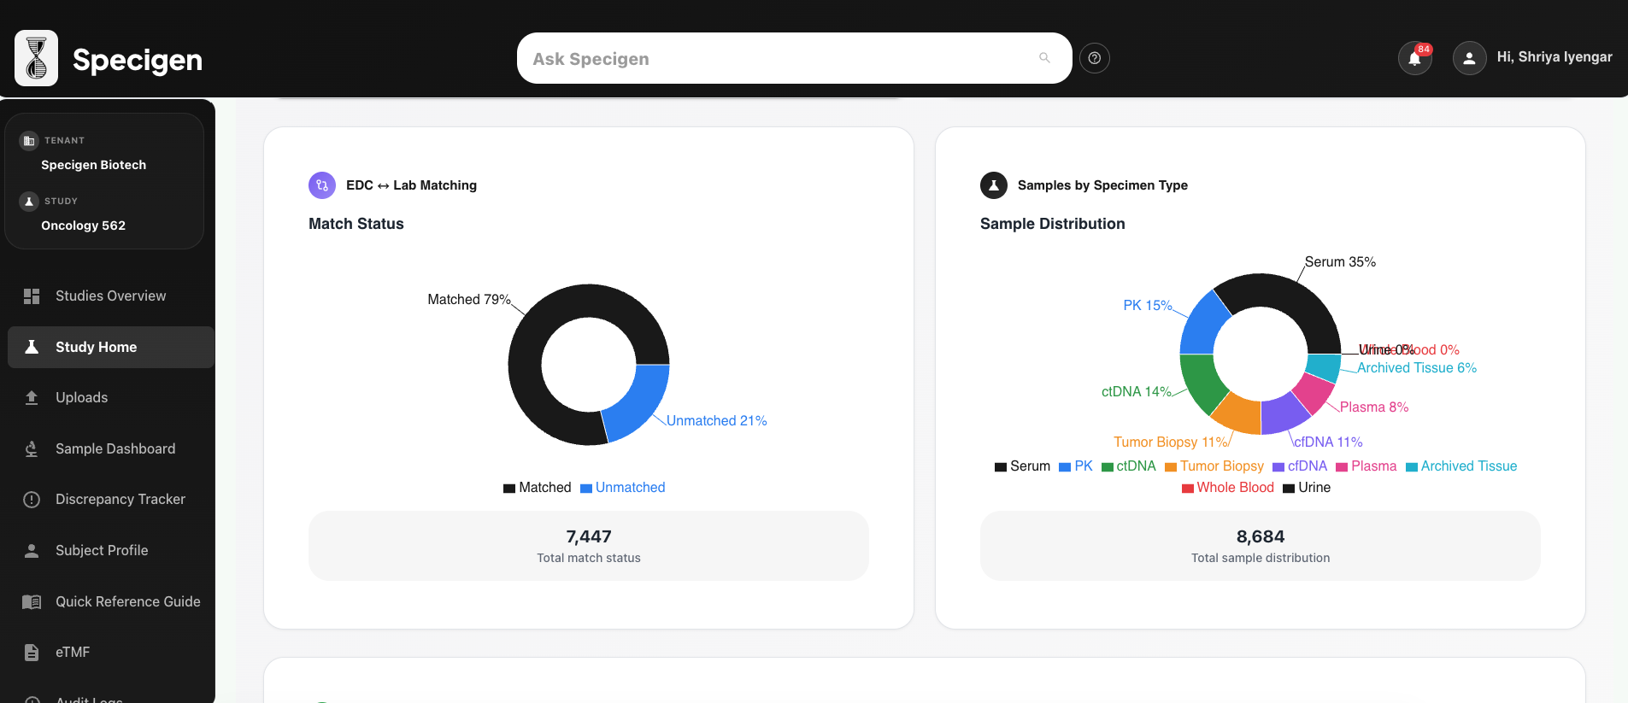Image resolution: width=1628 pixels, height=703 pixels.
Task: Open the Oncology 562 study selector
Action: (x=83, y=226)
